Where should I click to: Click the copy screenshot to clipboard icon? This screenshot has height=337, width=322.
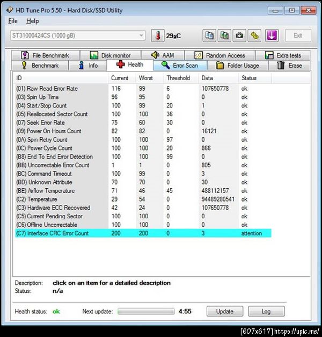click(224, 35)
